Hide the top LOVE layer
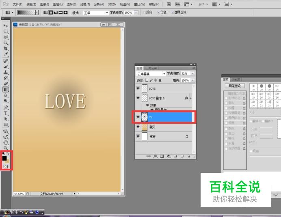Image resolution: width=281 pixels, height=217 pixels. pyautogui.click(x=138, y=88)
